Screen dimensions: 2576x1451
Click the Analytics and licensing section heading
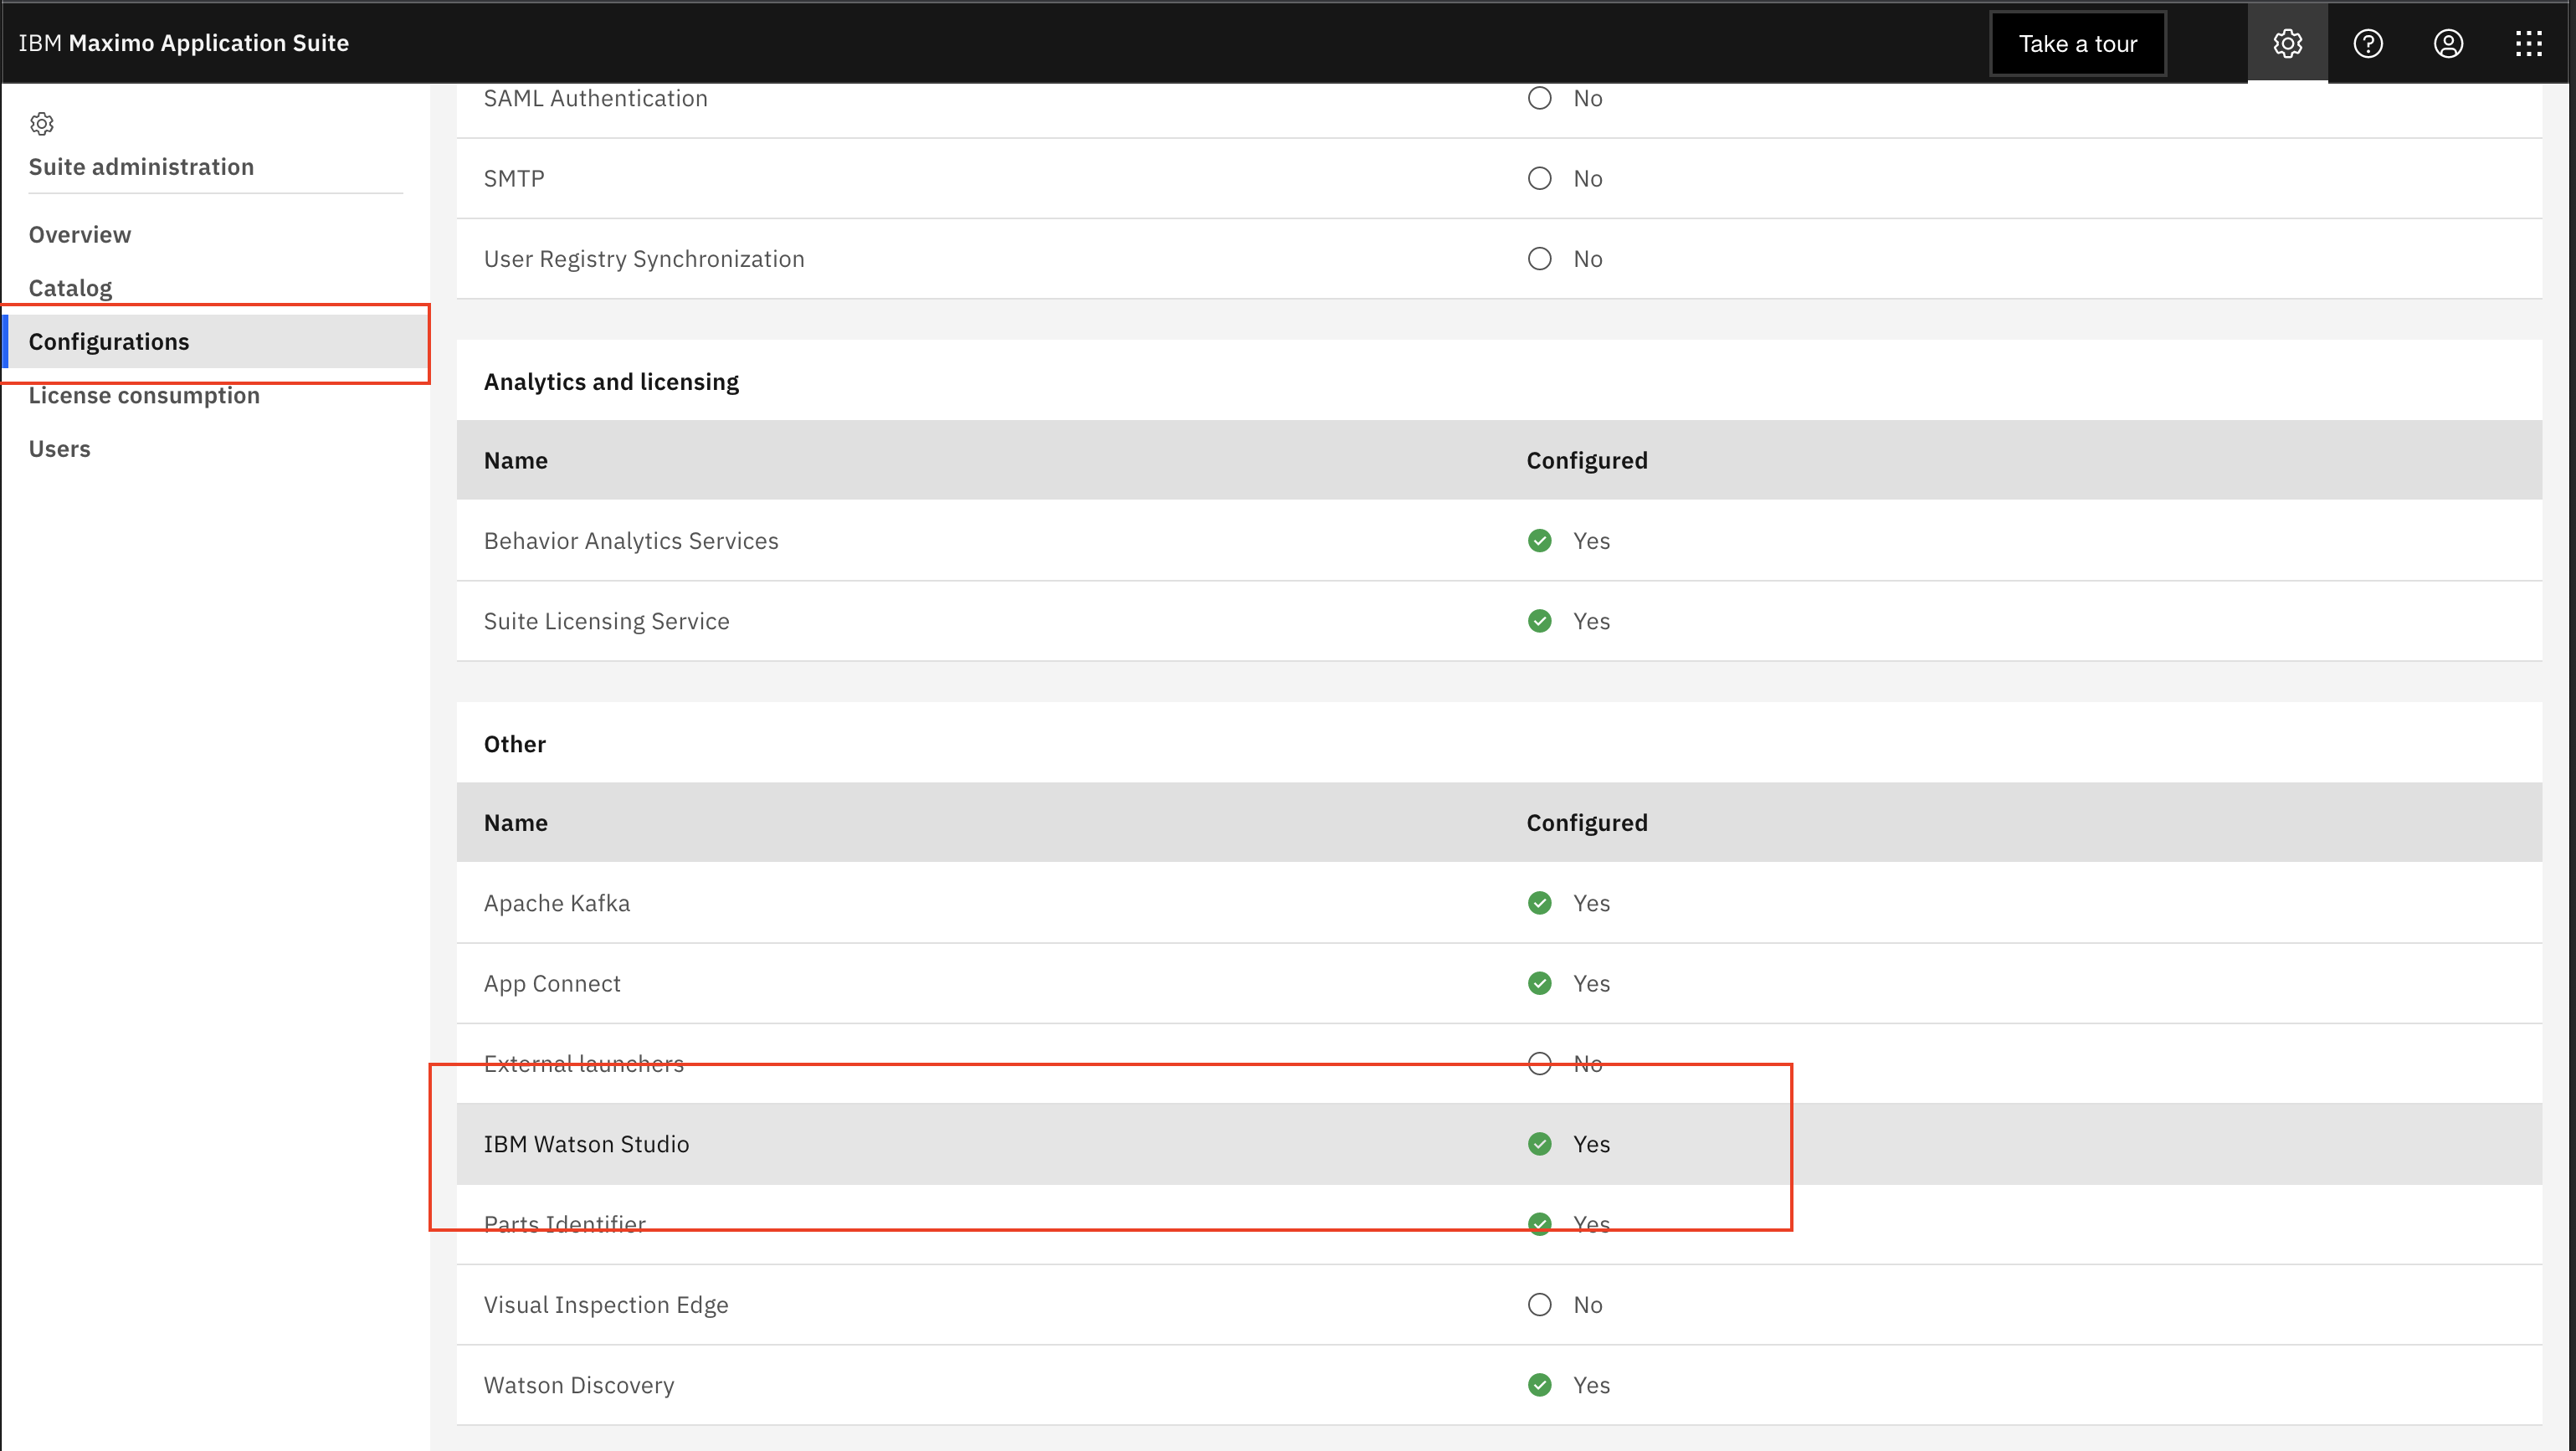tap(611, 382)
